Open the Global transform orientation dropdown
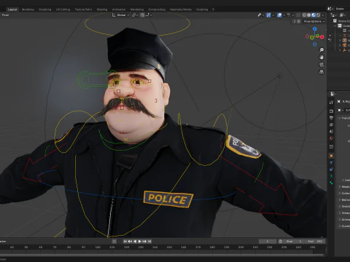 pos(120,15)
